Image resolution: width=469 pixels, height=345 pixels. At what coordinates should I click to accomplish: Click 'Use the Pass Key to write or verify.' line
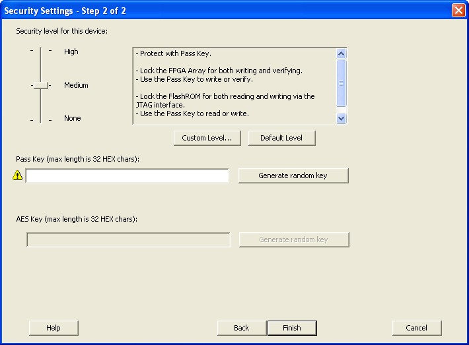click(194, 79)
